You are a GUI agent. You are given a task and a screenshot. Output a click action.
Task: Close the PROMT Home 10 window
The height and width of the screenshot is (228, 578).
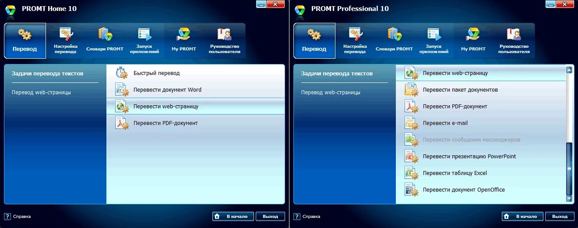coord(275,4)
